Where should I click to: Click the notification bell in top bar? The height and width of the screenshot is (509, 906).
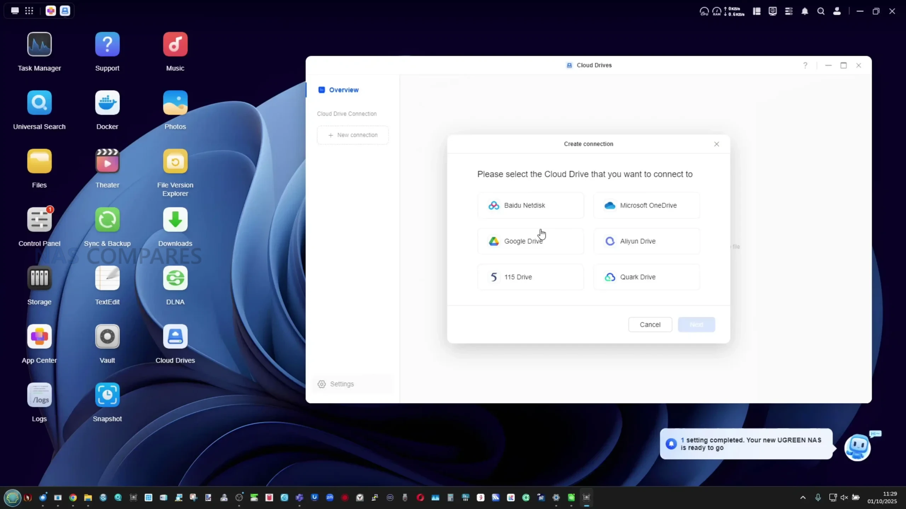pos(805,11)
